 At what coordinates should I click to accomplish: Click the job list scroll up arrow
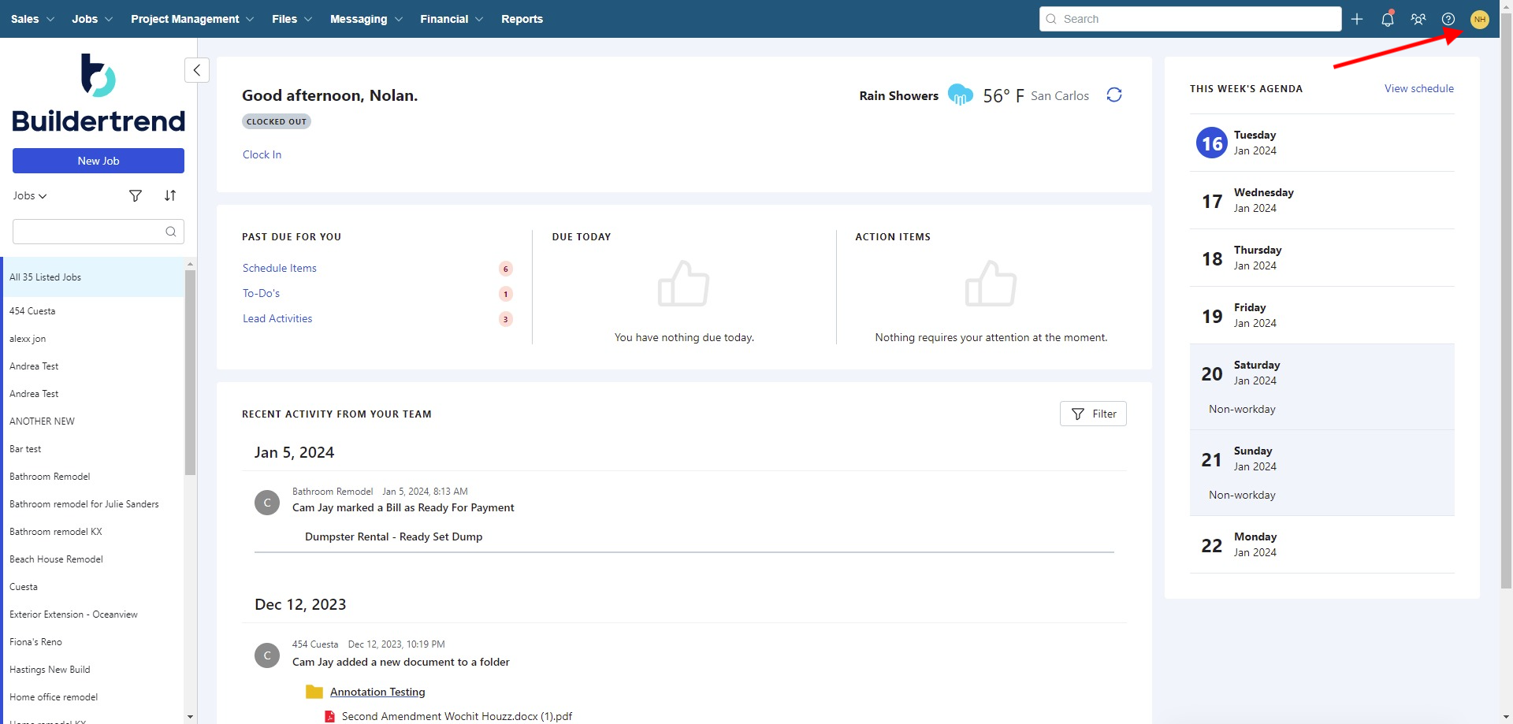(x=190, y=263)
